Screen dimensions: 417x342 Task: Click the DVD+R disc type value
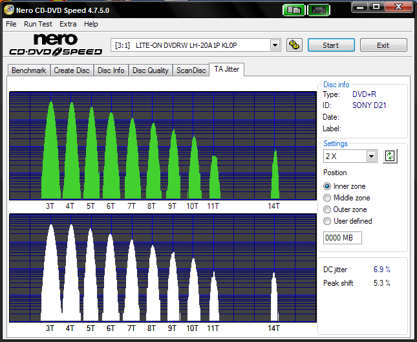coord(364,94)
